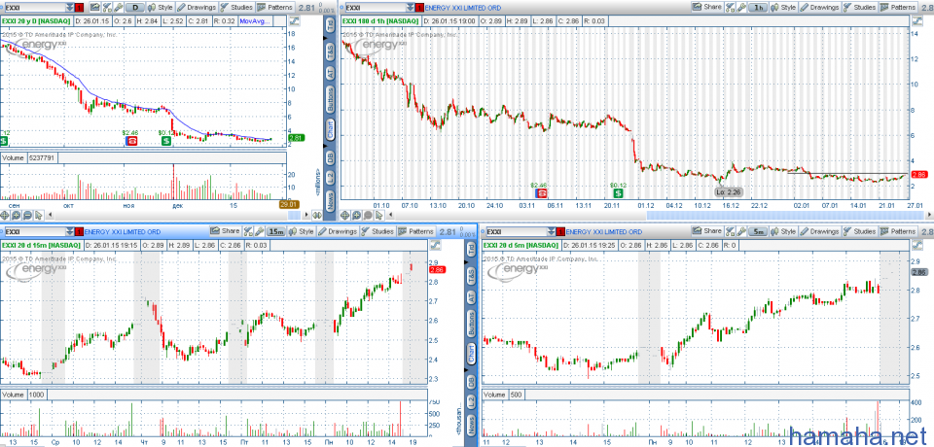The height and width of the screenshot is (447, 934).
Task: Open the upper AT side tab
Action: tap(331, 75)
